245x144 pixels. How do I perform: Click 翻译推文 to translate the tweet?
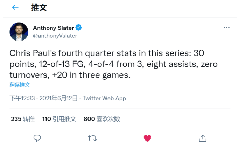click(20, 85)
